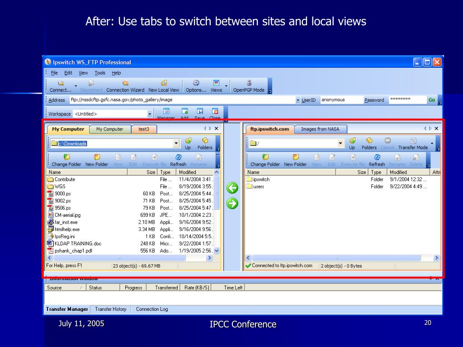Sort local files by Name column

pyautogui.click(x=87, y=172)
